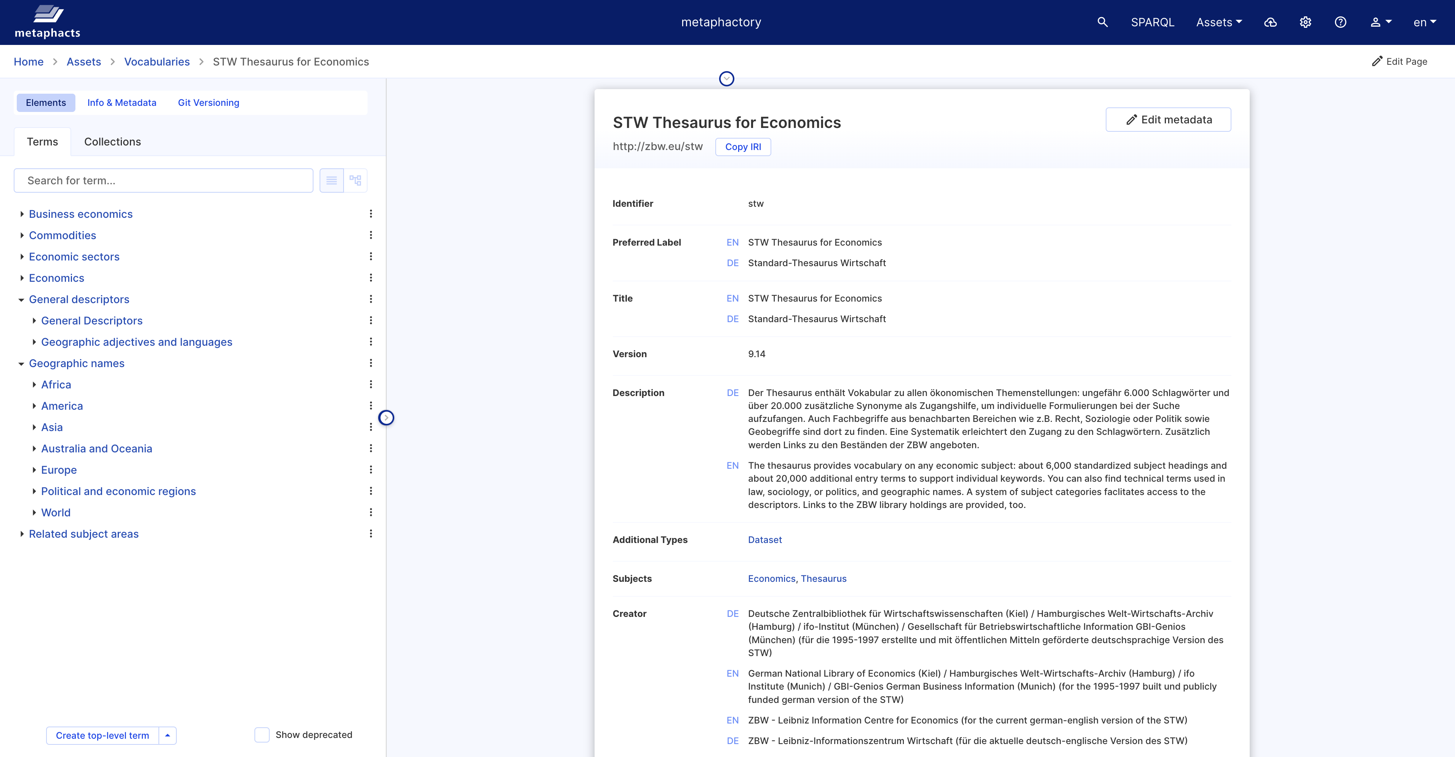Click Edit Page link
This screenshot has height=757, width=1455.
tap(1400, 62)
